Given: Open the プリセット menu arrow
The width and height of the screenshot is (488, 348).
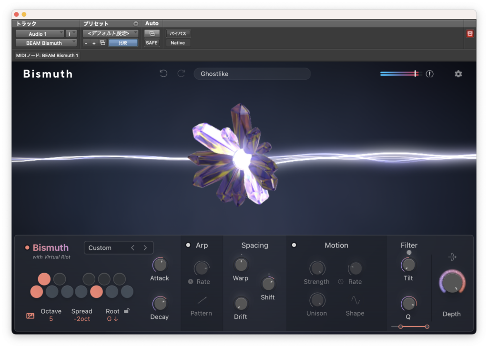Looking at the screenshot, I should coord(136,24).
